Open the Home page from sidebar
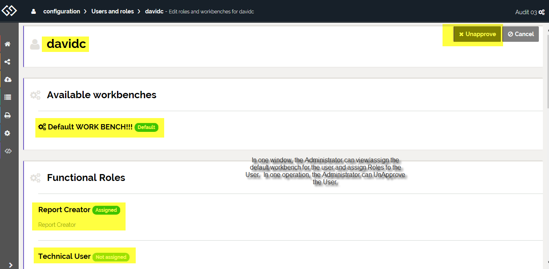Image resolution: width=549 pixels, height=269 pixels. [7, 44]
